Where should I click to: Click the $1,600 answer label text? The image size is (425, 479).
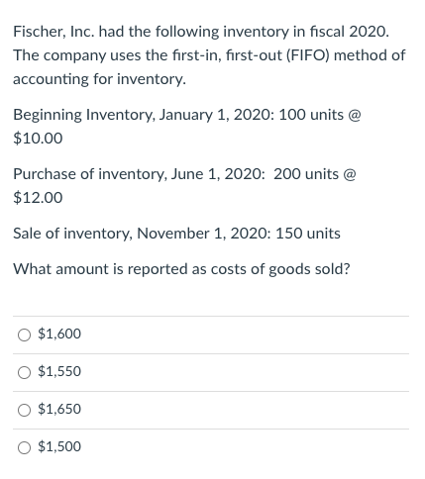click(59, 334)
